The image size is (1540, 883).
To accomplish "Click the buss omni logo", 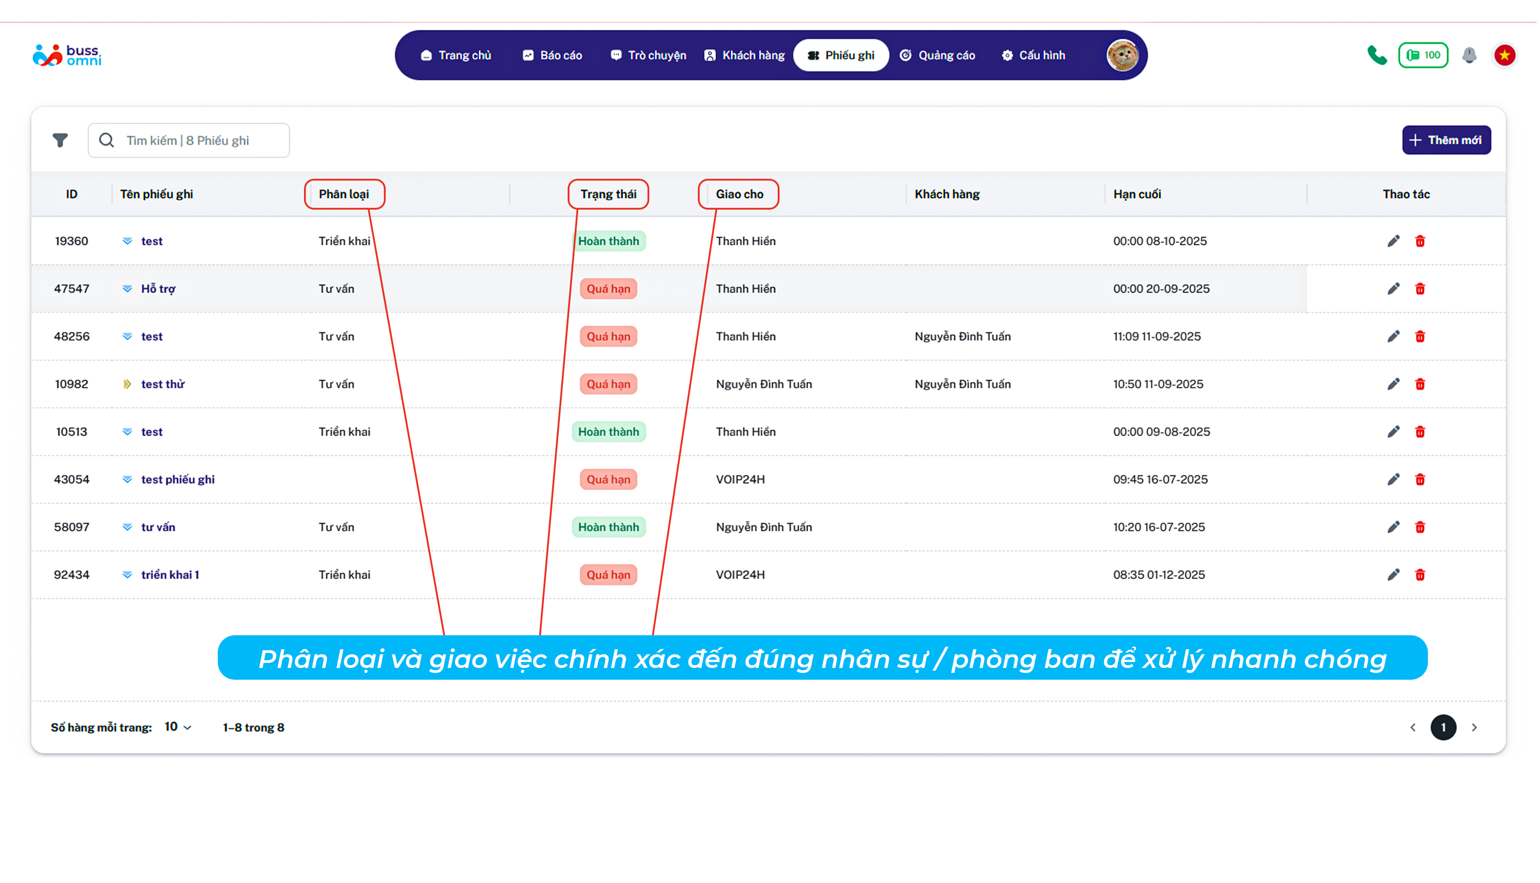I will pos(67,55).
